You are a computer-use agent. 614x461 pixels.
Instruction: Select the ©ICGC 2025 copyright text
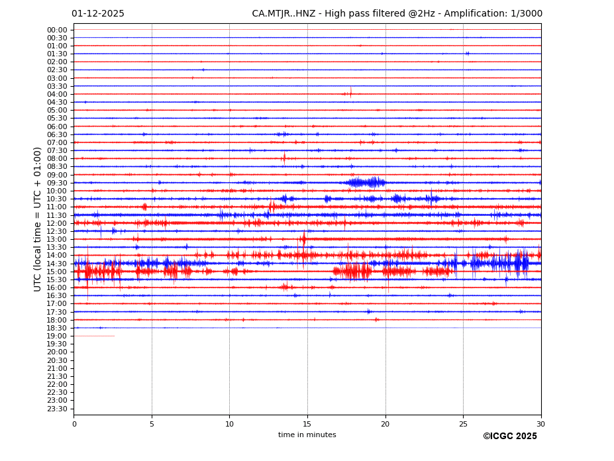tap(509, 436)
